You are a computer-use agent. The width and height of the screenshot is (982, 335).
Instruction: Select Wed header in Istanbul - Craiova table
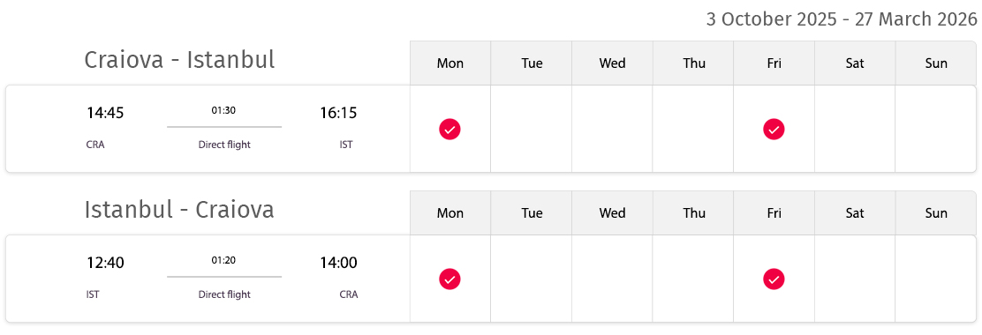pyautogui.click(x=613, y=213)
